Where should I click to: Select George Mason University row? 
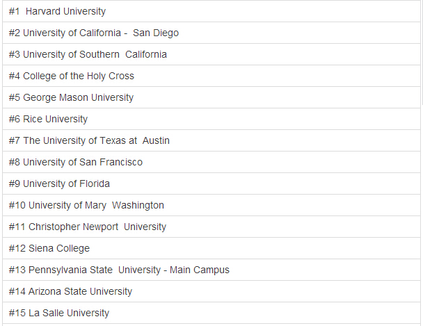[71, 97]
